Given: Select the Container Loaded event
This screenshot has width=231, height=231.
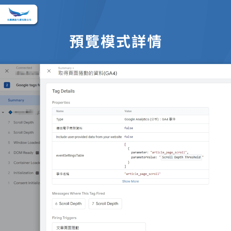Looking at the screenshot, I should click(26, 163).
